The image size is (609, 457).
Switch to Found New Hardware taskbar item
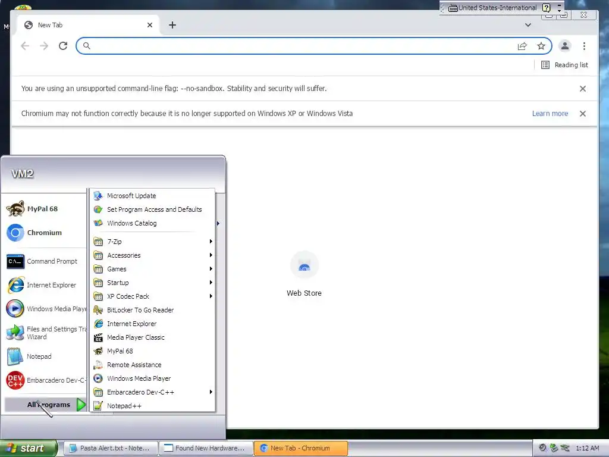[205, 448]
